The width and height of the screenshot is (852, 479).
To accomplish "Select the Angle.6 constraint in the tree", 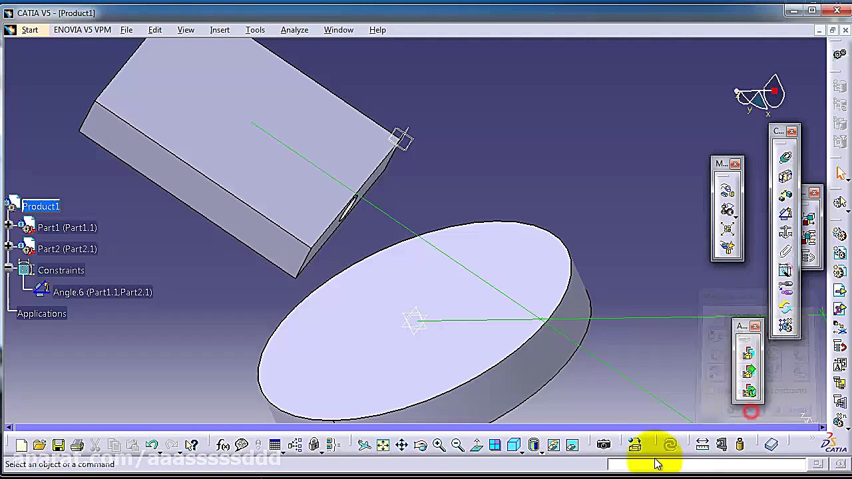I will point(102,292).
